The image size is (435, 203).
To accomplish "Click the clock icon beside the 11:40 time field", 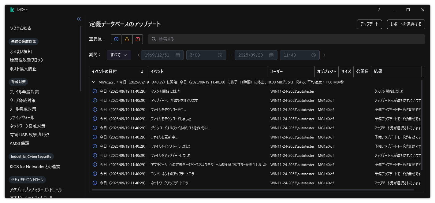I will point(313,55).
